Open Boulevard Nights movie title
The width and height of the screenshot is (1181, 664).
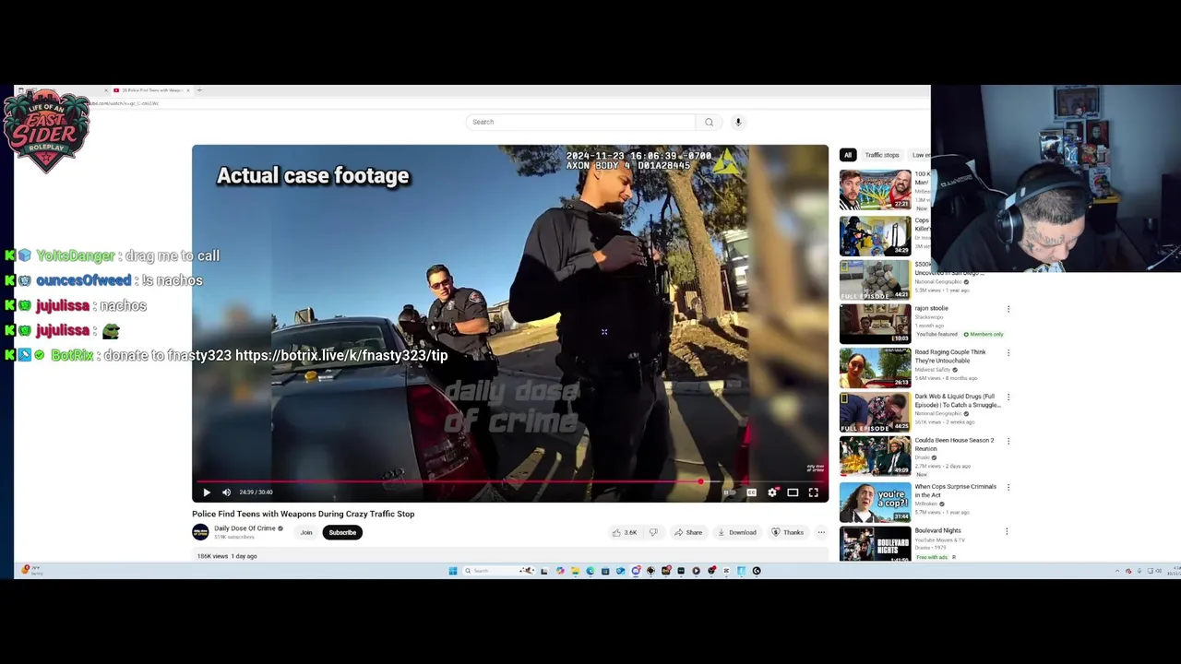coord(937,530)
